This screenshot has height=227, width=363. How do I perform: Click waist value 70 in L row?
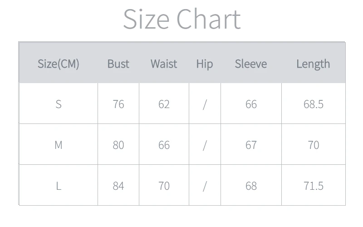pos(164,186)
